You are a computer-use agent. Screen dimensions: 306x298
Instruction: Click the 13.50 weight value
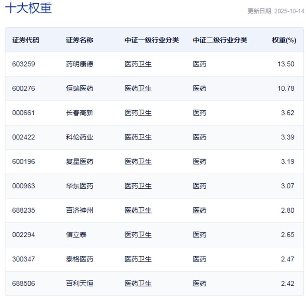coord(286,64)
